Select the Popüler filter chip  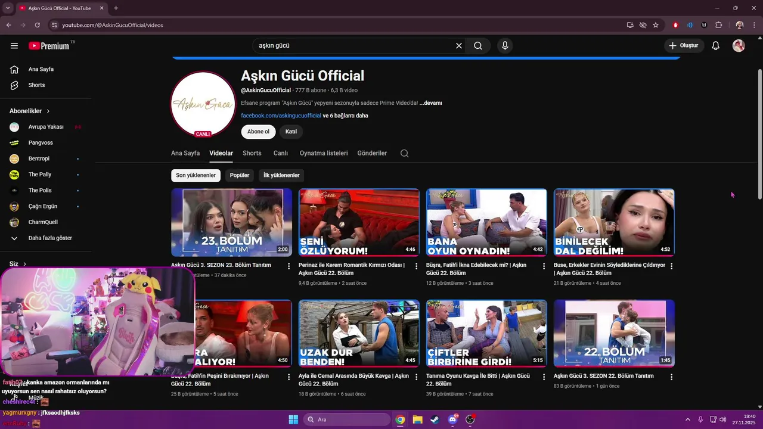[240, 175]
